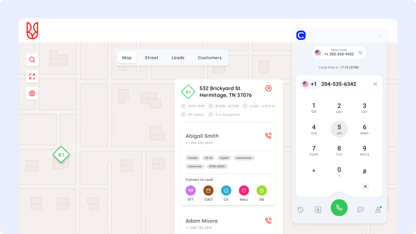Toggle fullscreen map with expand icon
This screenshot has width=416, height=234.
pos(32,76)
